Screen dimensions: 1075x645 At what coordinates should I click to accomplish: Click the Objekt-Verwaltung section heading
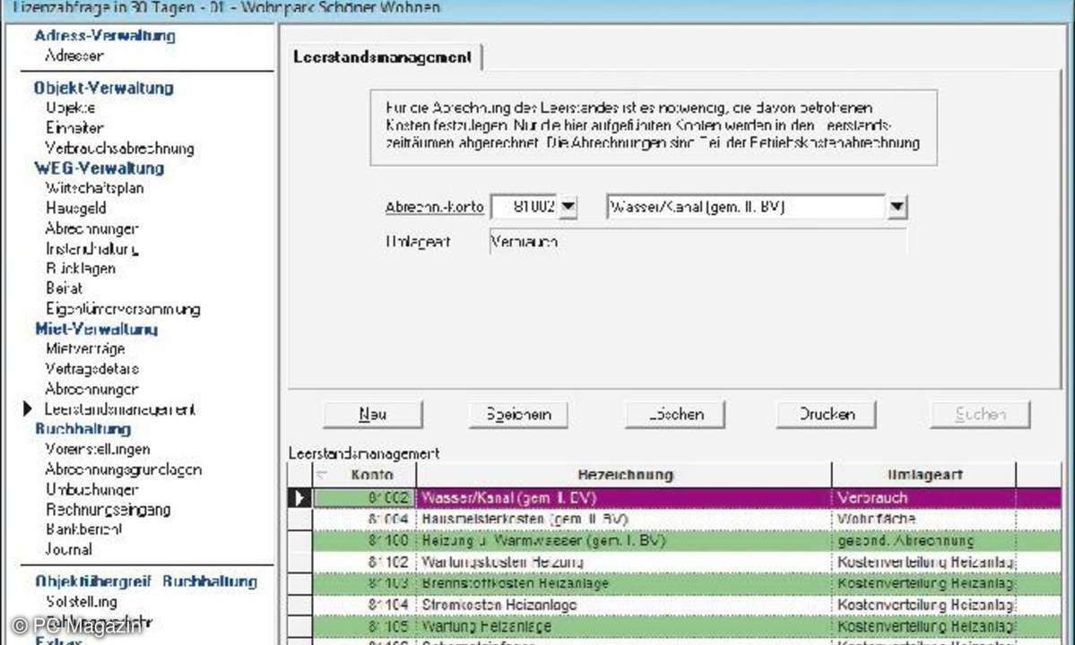coord(103,88)
